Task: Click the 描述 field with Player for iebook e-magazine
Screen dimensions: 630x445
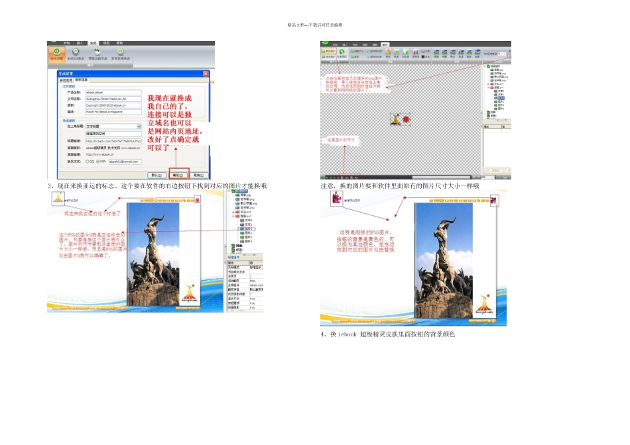Action: pyautogui.click(x=113, y=111)
